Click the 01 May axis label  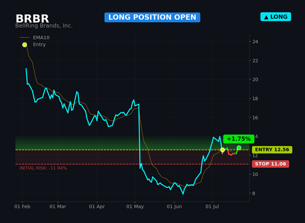tap(135, 207)
